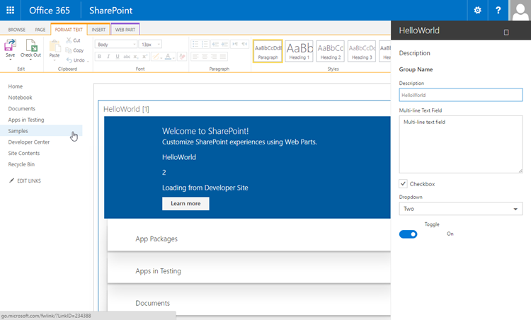Click the EDIT LINKS pencil icon
Screen dimensions: 531x320
tap(11, 181)
